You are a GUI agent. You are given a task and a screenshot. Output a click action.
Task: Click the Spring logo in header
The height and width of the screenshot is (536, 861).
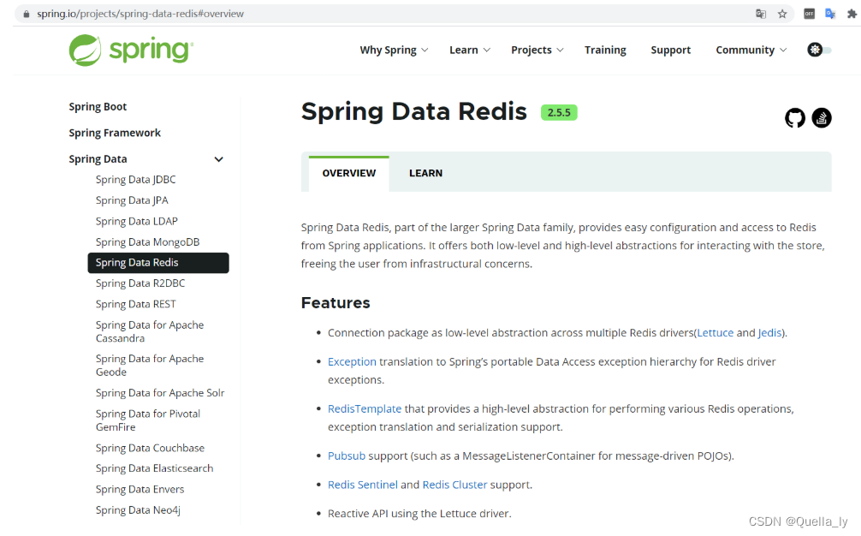131,50
